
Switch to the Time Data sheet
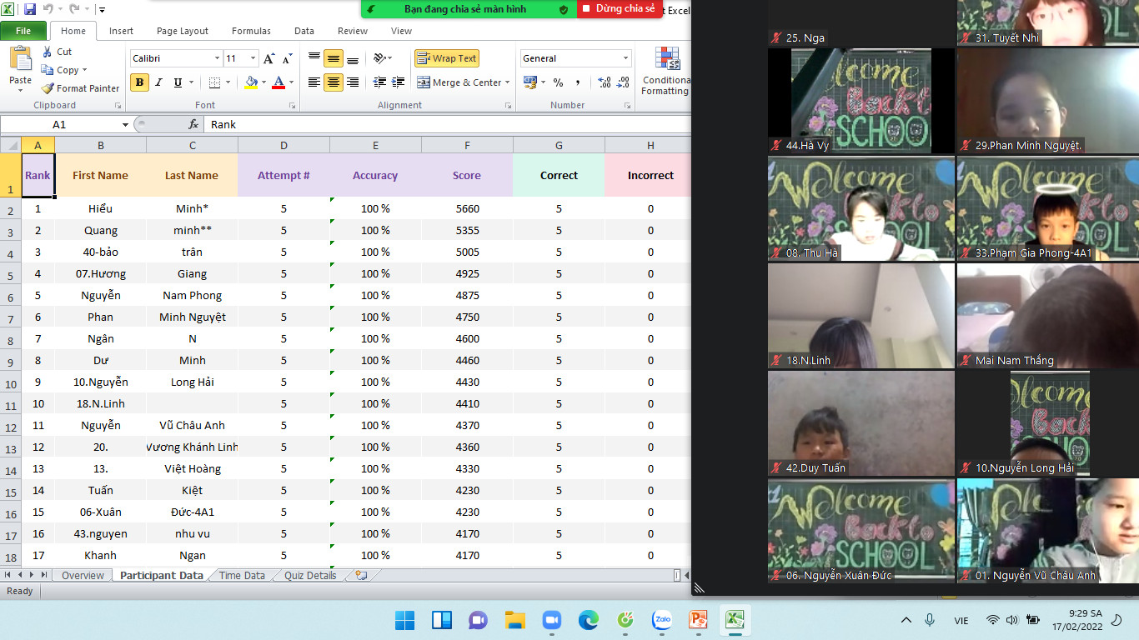242,575
